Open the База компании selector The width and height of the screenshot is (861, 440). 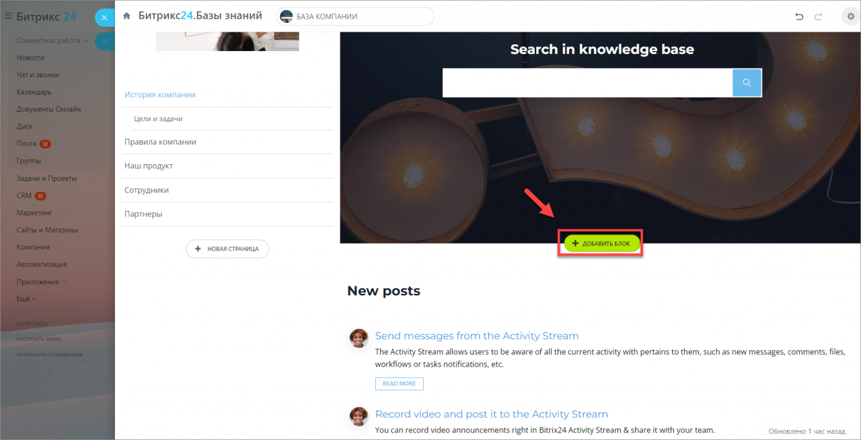355,16
